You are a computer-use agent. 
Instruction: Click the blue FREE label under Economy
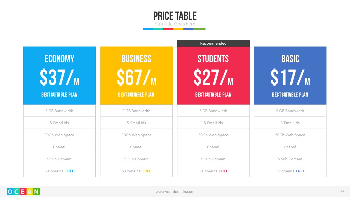click(x=70, y=171)
